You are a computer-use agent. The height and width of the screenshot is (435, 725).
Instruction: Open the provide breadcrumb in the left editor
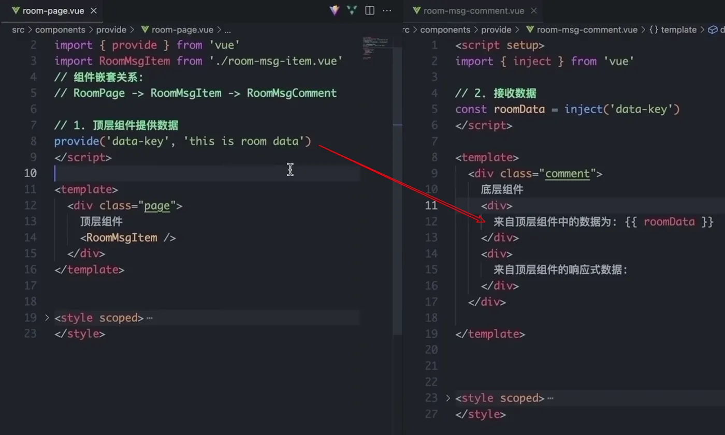[111, 30]
